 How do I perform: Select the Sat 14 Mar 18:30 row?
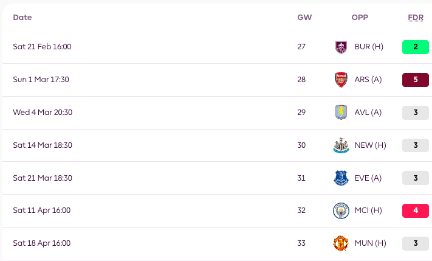click(x=217, y=145)
